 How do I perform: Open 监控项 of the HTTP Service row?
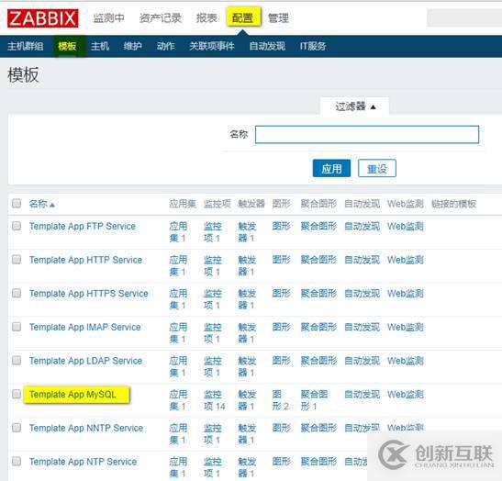click(x=212, y=266)
